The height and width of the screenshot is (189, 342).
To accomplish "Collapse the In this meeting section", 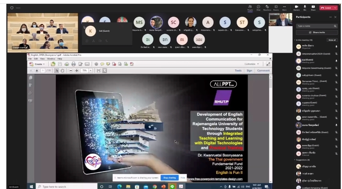I will pos(295,40).
